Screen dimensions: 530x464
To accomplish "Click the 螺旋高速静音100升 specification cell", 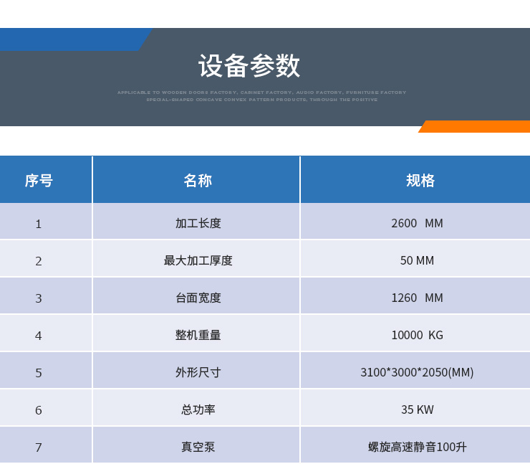I will pyautogui.click(x=417, y=447).
